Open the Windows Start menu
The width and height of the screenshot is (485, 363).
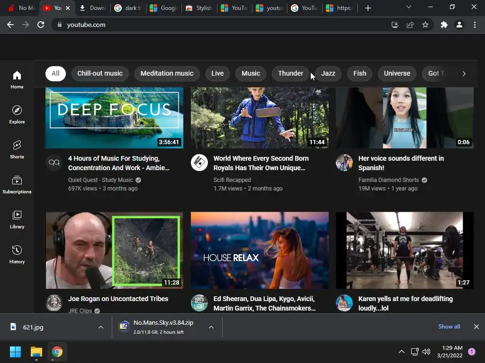pos(15,352)
